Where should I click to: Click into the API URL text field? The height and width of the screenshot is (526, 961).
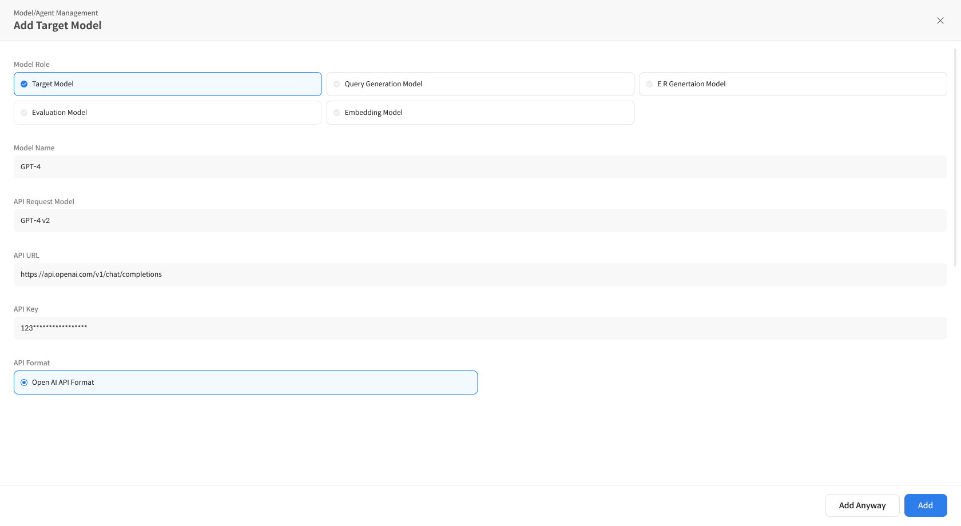click(480, 274)
